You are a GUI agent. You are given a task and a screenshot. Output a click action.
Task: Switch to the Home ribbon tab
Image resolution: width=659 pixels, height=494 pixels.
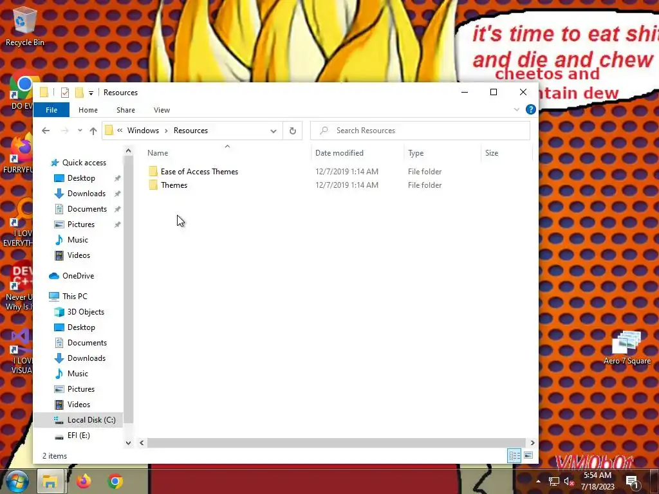coord(88,110)
